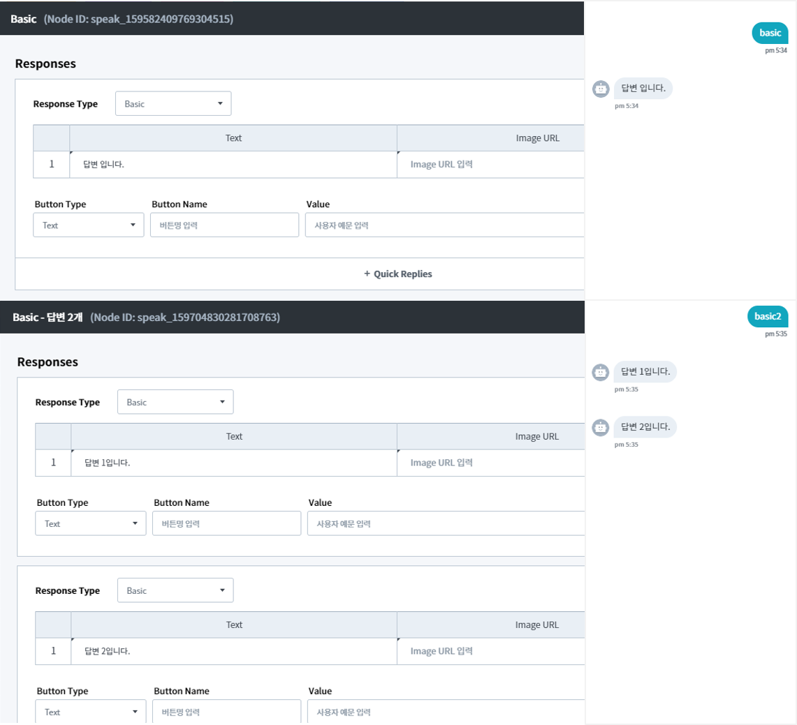Select the "답변 1입니다." text cell
Image resolution: width=797 pixels, height=725 pixels.
[x=233, y=463]
